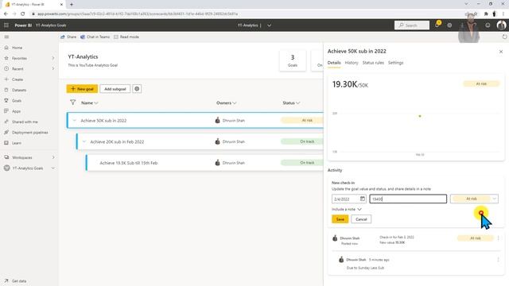
Task: Click the check-in value input field
Action: pos(408,199)
